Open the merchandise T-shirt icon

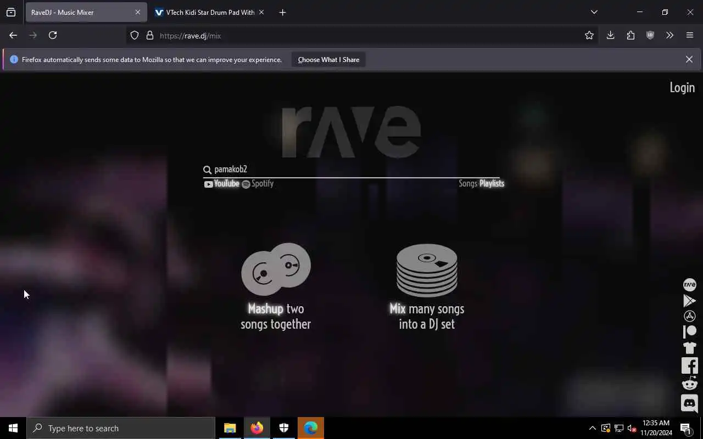click(689, 347)
